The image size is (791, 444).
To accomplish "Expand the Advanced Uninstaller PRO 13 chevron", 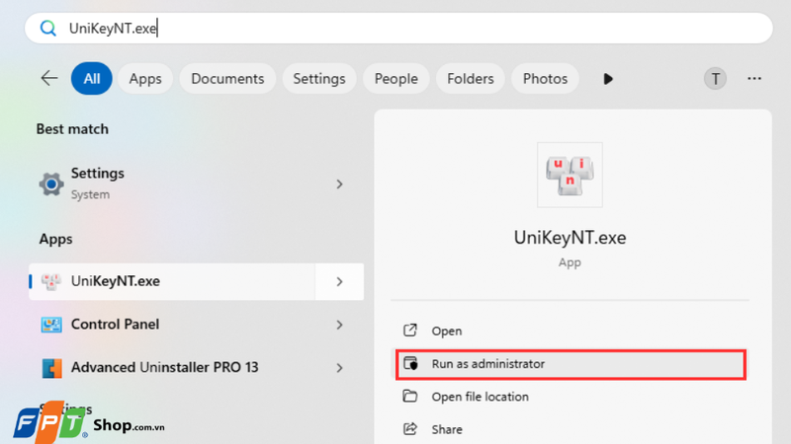I will pos(339,368).
